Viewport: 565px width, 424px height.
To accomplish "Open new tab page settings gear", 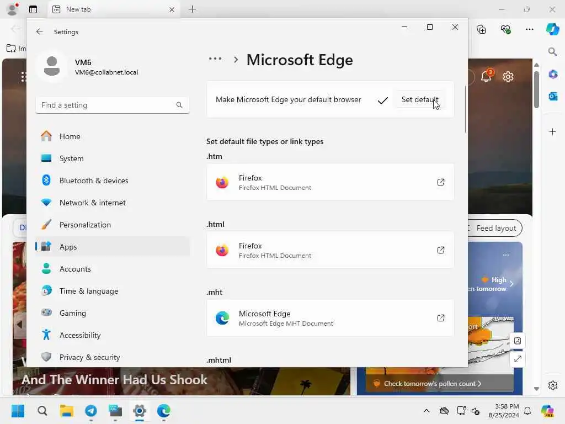I will pyautogui.click(x=508, y=76).
